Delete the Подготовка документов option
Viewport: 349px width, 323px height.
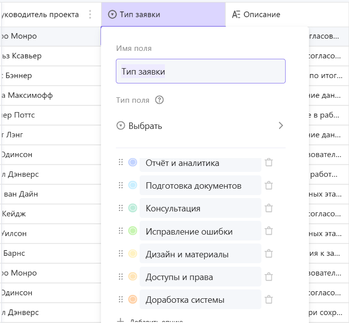click(269, 185)
